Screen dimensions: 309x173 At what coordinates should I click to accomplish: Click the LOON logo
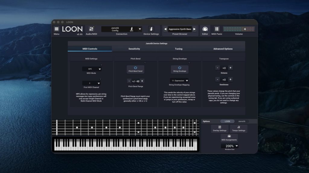point(72,29)
